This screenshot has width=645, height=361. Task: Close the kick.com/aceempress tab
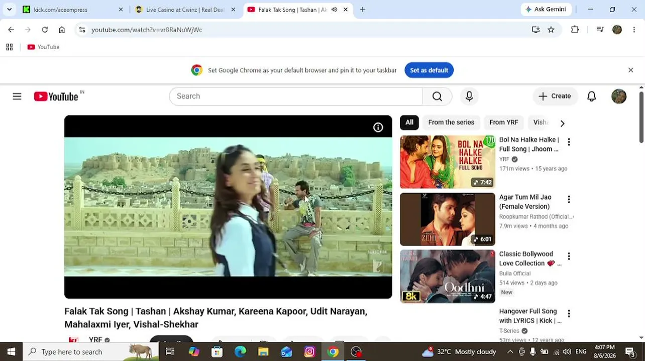(x=121, y=10)
